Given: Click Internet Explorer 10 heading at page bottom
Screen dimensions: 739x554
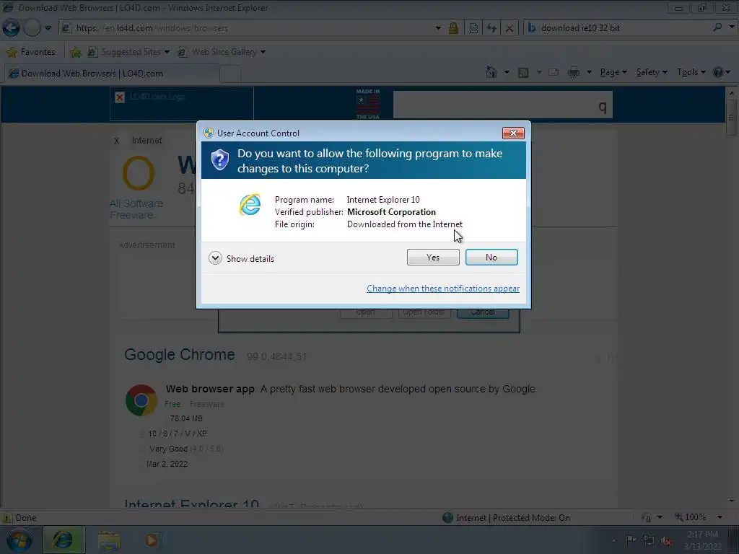Looking at the screenshot, I should [x=191, y=504].
